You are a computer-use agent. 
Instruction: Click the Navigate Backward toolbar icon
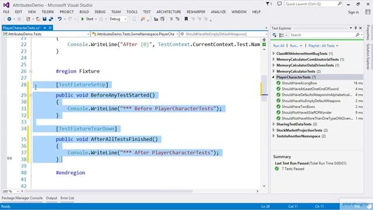(x=9, y=19)
